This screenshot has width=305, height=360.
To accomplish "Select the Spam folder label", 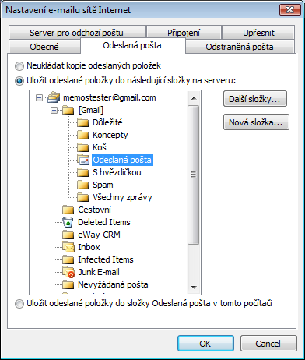I will pyautogui.click(x=103, y=185).
